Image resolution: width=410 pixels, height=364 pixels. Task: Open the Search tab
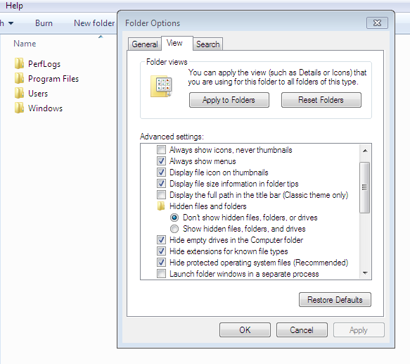tap(208, 44)
